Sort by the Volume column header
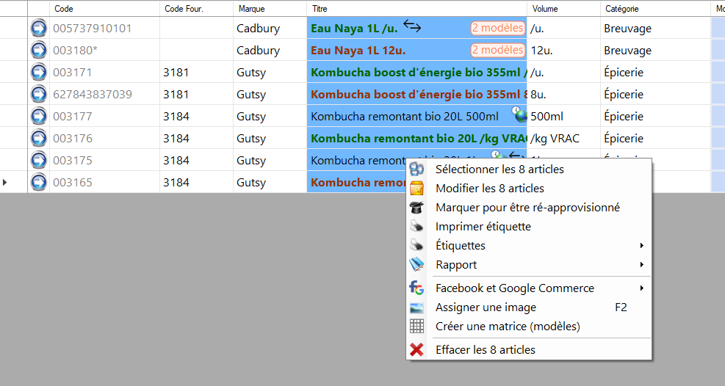 pyautogui.click(x=563, y=8)
